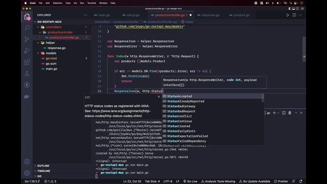Split the editor right

(x=294, y=15)
